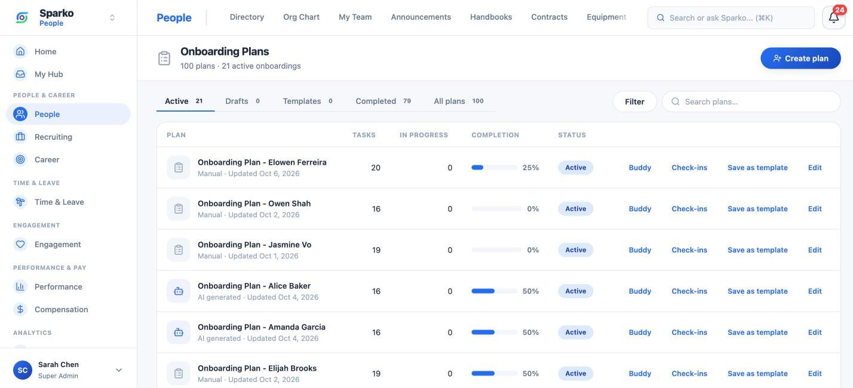This screenshot has width=853, height=388.
Task: Switch to the Templates tab
Action: [308, 101]
